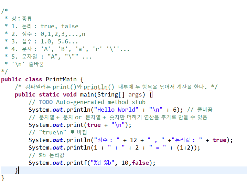Click the '// "true\n" 로 바뀜' comment

click(58, 132)
